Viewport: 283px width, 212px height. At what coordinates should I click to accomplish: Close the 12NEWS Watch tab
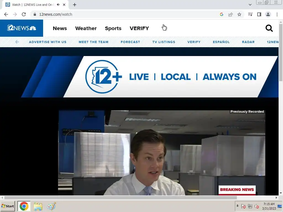(x=64, y=5)
